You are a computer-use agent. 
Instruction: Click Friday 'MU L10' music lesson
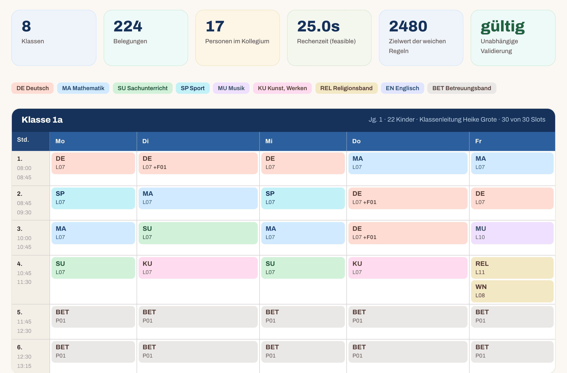[512, 233]
